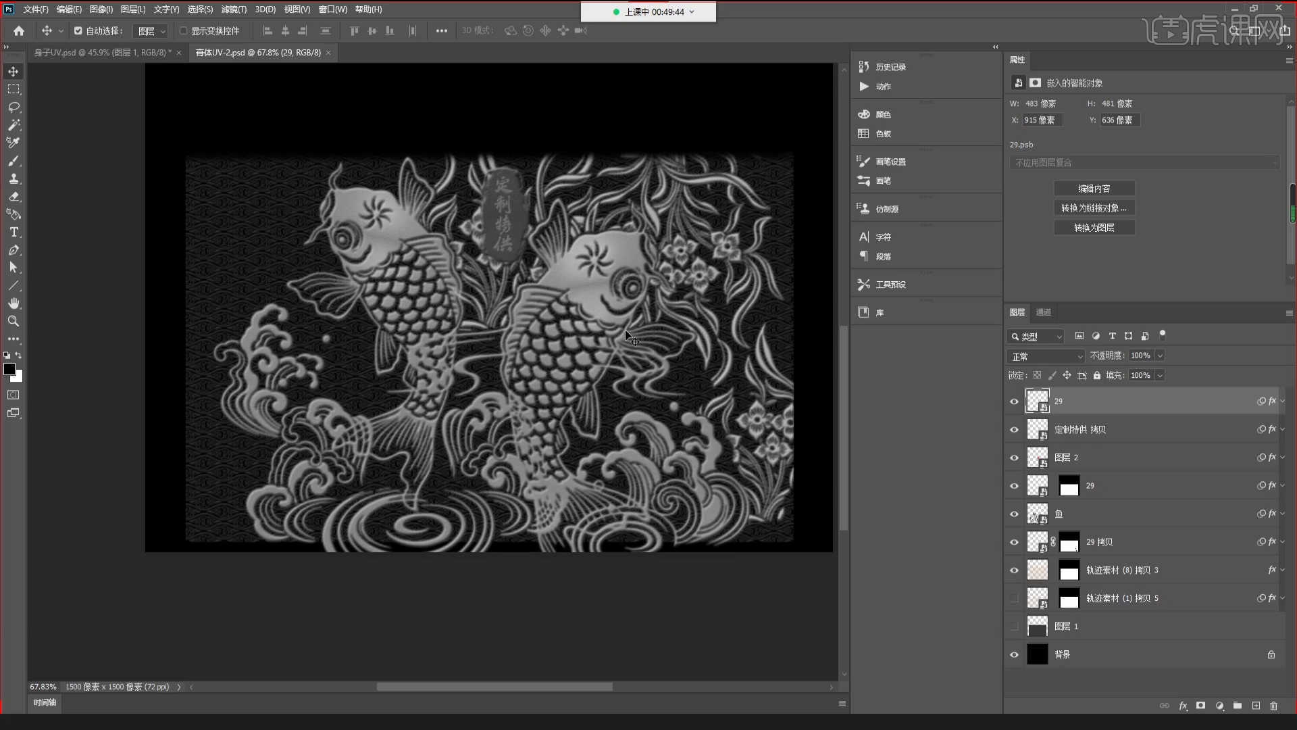Viewport: 1297px width, 730px height.
Task: Click the 背景 layer thumbnail
Action: click(x=1038, y=654)
